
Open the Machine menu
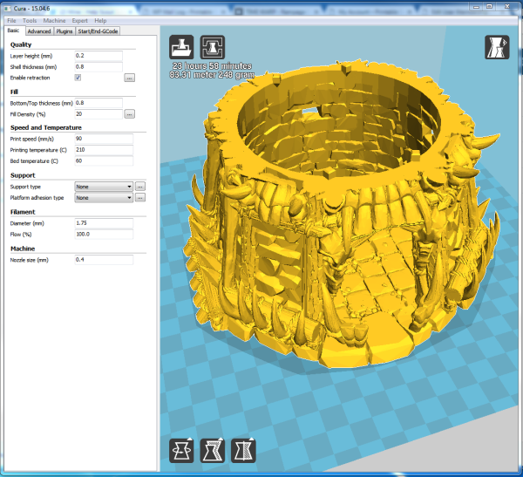pos(53,20)
